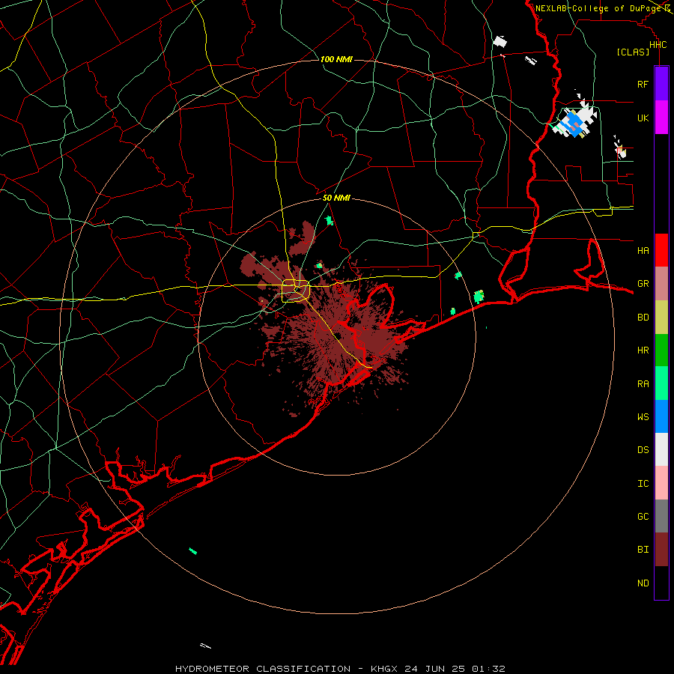Click the "RF" legend label
This screenshot has height=674, width=674.
click(x=643, y=84)
